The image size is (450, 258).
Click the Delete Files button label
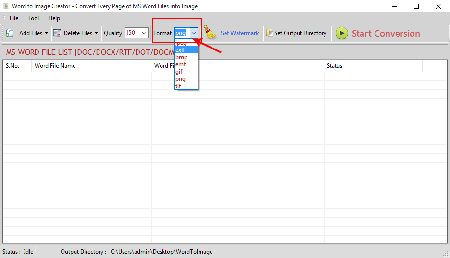pyautogui.click(x=78, y=33)
